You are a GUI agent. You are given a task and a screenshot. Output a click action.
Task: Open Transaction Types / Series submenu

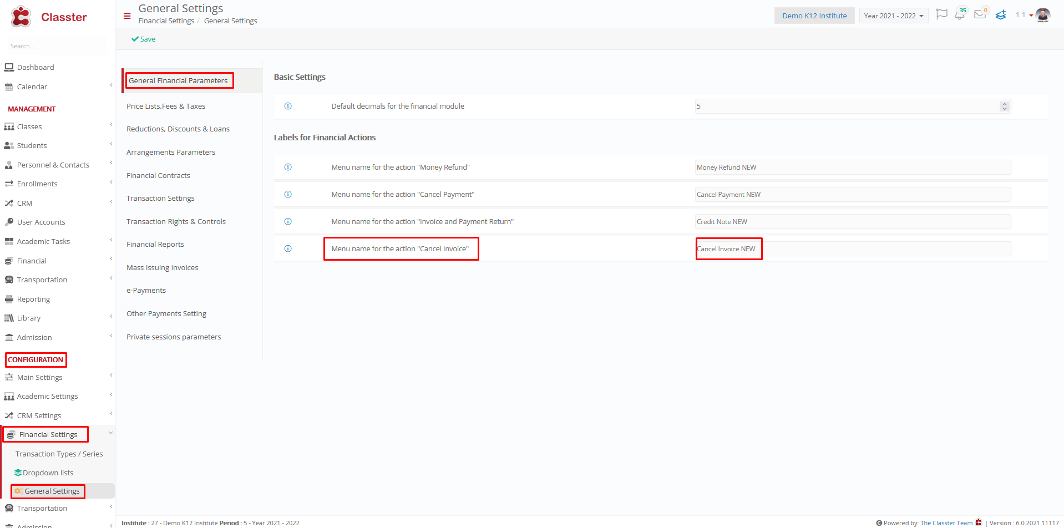point(59,454)
